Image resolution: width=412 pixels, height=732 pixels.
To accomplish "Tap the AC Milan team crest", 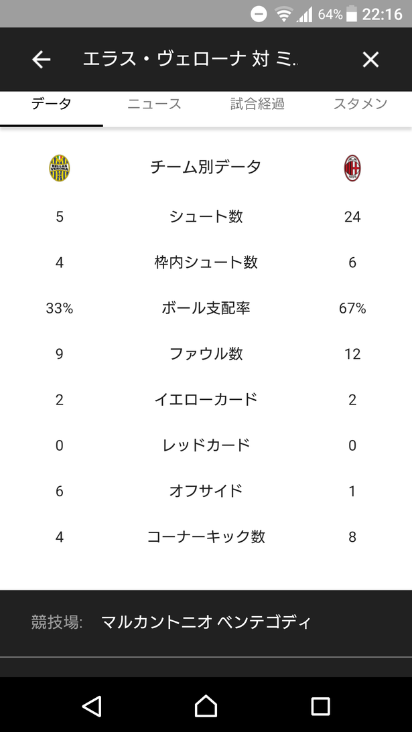I will 352,168.
